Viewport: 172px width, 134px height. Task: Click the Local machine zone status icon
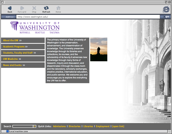point(8,131)
